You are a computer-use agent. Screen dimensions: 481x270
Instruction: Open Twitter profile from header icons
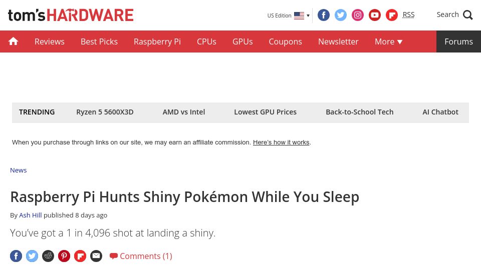pyautogui.click(x=341, y=15)
